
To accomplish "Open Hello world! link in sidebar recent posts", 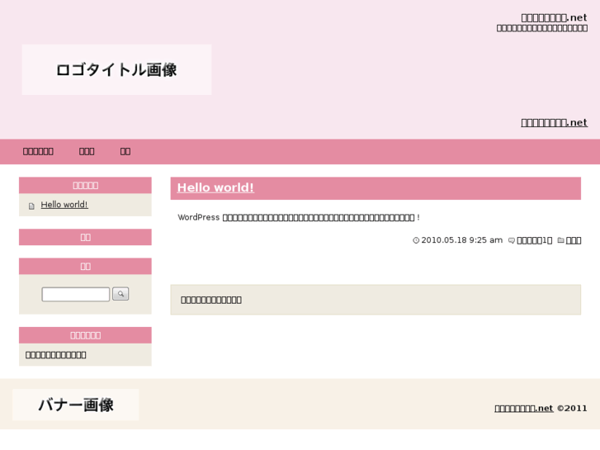I will tap(64, 205).
